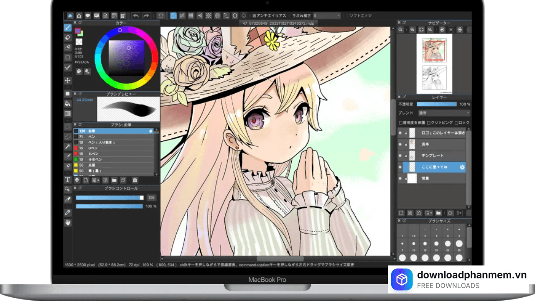Click the new layer button in the Layers panel
535x301 pixels.
[x=401, y=213]
